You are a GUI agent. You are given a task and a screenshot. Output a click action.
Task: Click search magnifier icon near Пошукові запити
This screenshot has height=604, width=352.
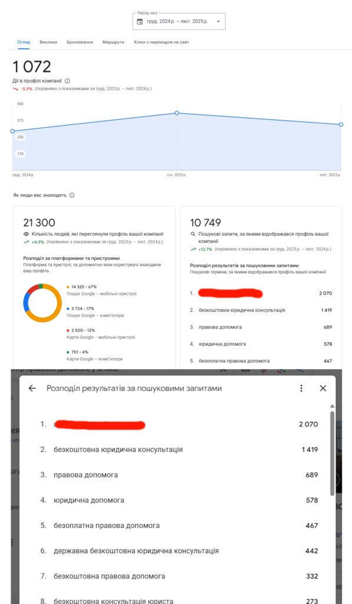coord(193,234)
